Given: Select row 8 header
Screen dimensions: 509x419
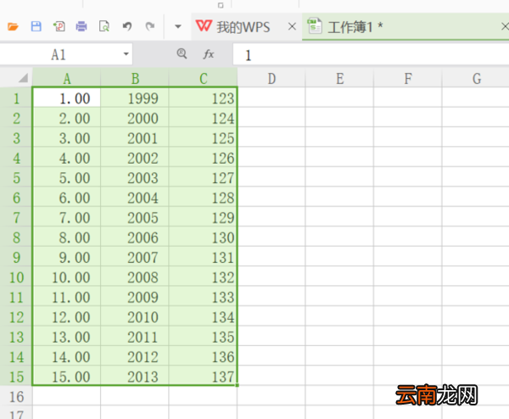Looking at the screenshot, I should pyautogui.click(x=16, y=237).
